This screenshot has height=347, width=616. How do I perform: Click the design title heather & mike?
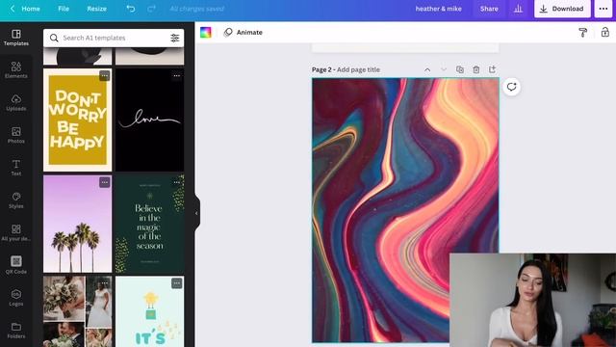pyautogui.click(x=439, y=9)
